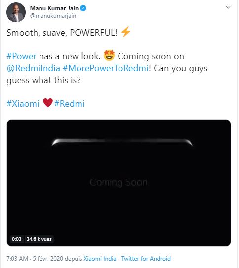Open the #Power hashtag
The height and width of the screenshot is (268, 239).
click(x=22, y=56)
